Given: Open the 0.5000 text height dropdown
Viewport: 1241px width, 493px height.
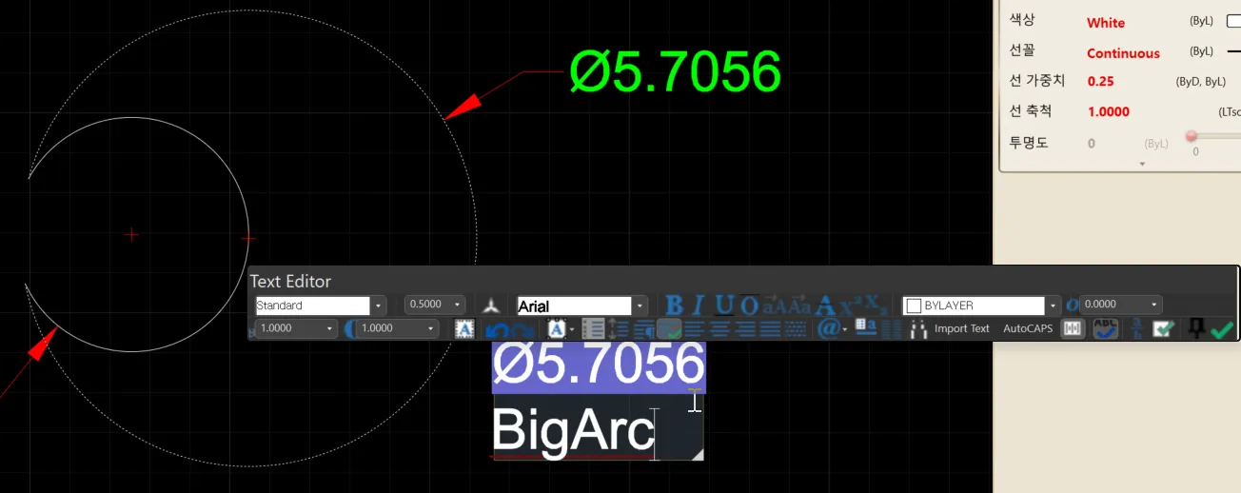Looking at the screenshot, I should click(458, 306).
